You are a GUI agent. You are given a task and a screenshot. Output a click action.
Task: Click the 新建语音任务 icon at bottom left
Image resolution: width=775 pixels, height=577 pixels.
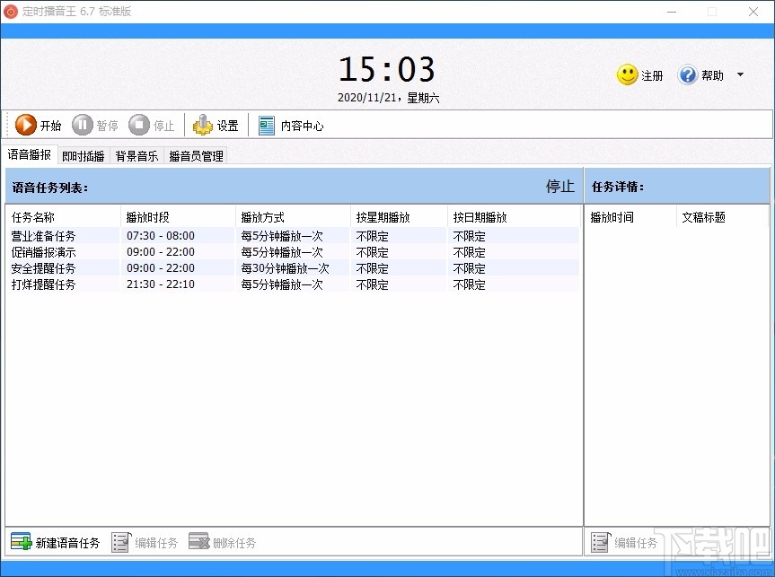click(19, 543)
